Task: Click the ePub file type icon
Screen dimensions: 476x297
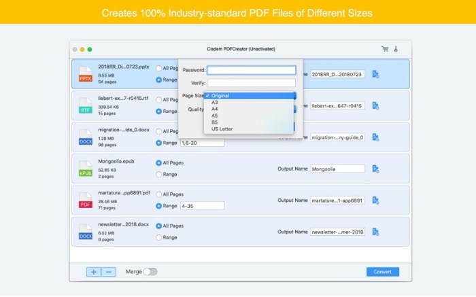Action: pos(85,169)
